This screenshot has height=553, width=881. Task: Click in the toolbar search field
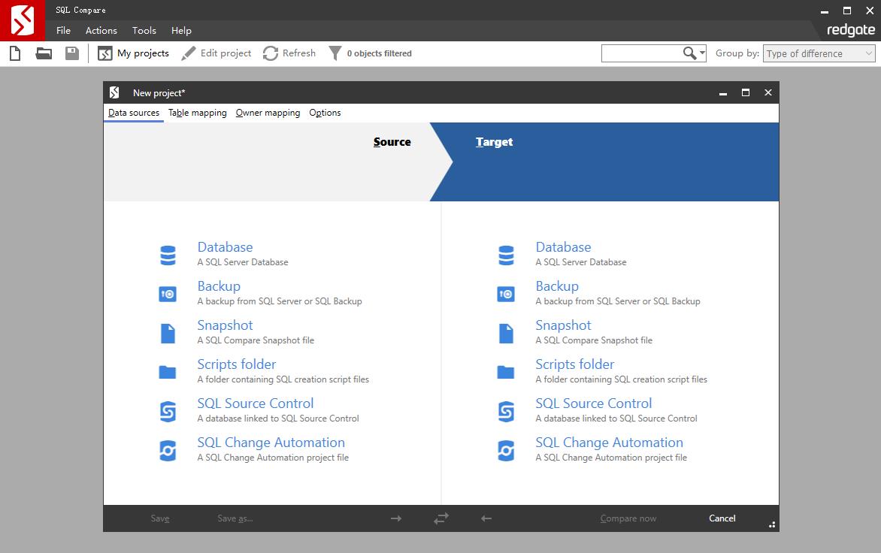pos(640,53)
